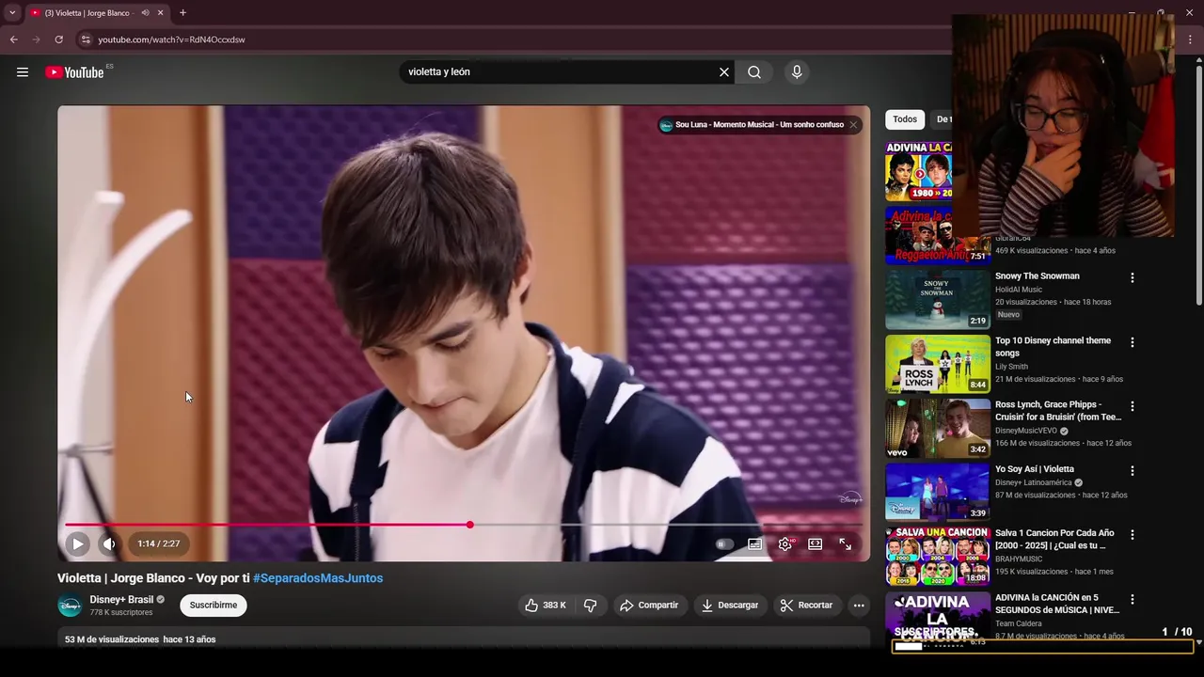Click '53 M de visualizaciones' description text
The image size is (1204, 677).
tap(112, 639)
